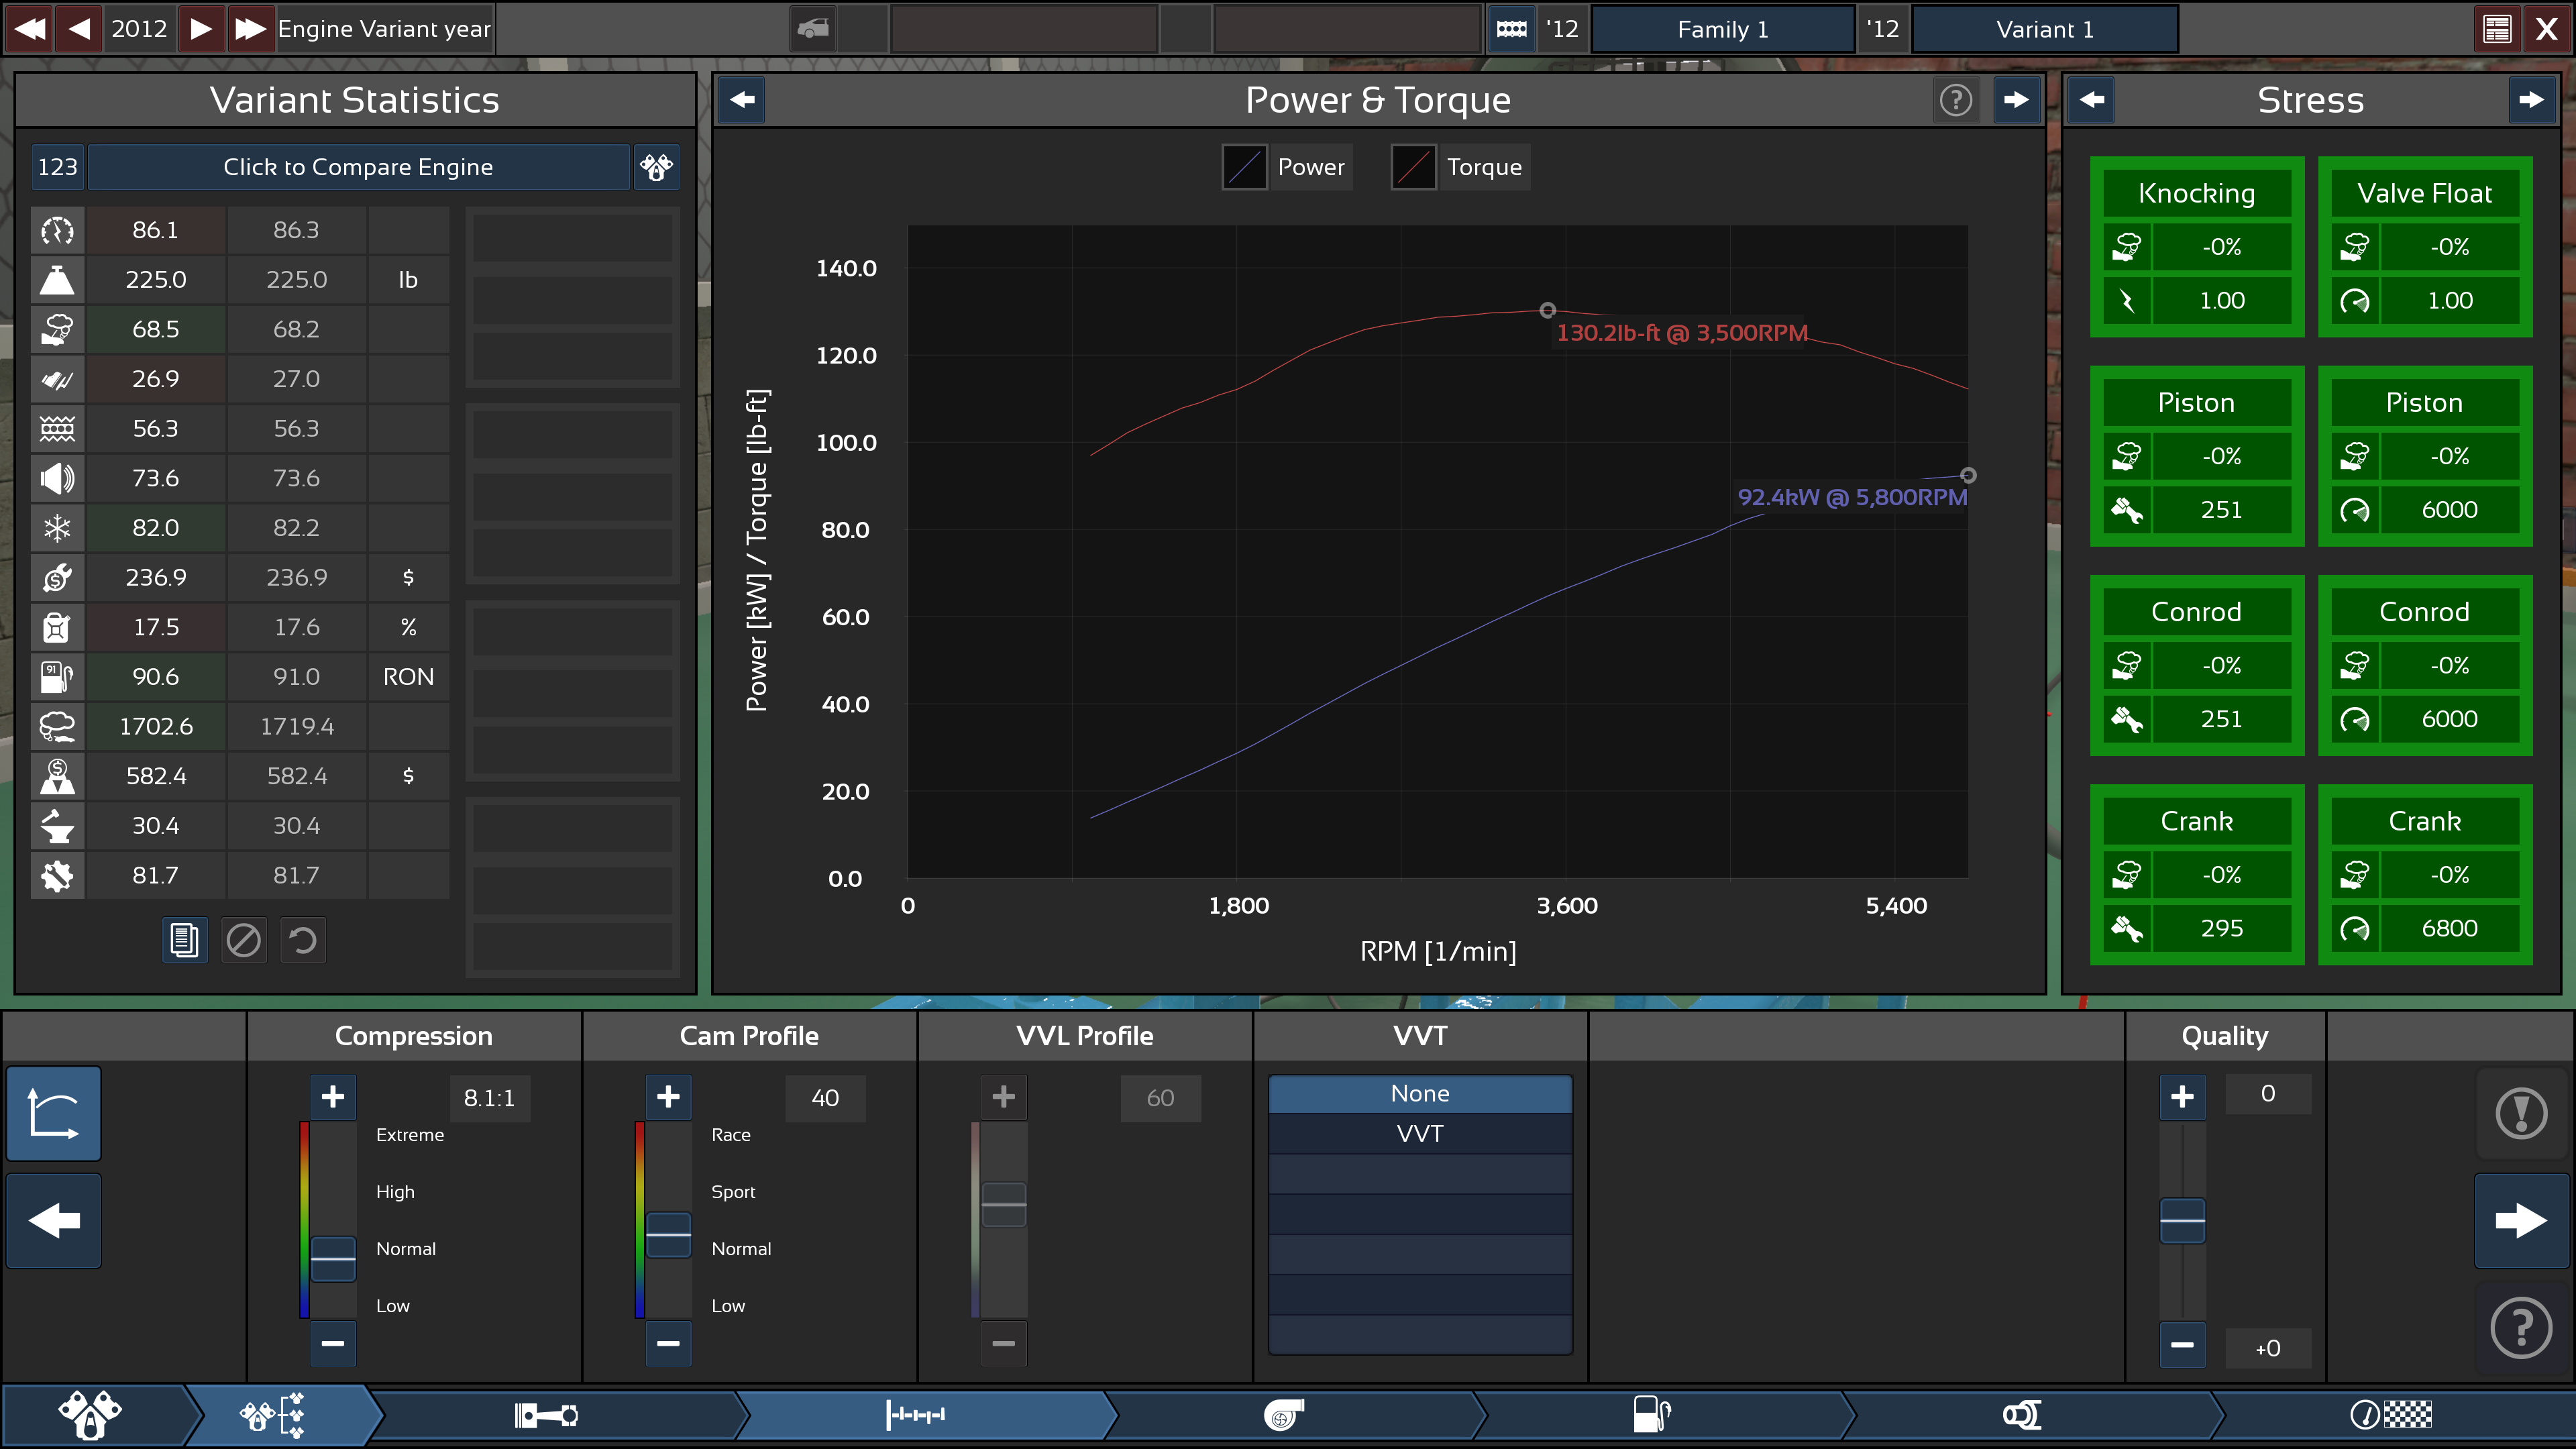Click the Quality value field showing 0

coord(2268,1094)
